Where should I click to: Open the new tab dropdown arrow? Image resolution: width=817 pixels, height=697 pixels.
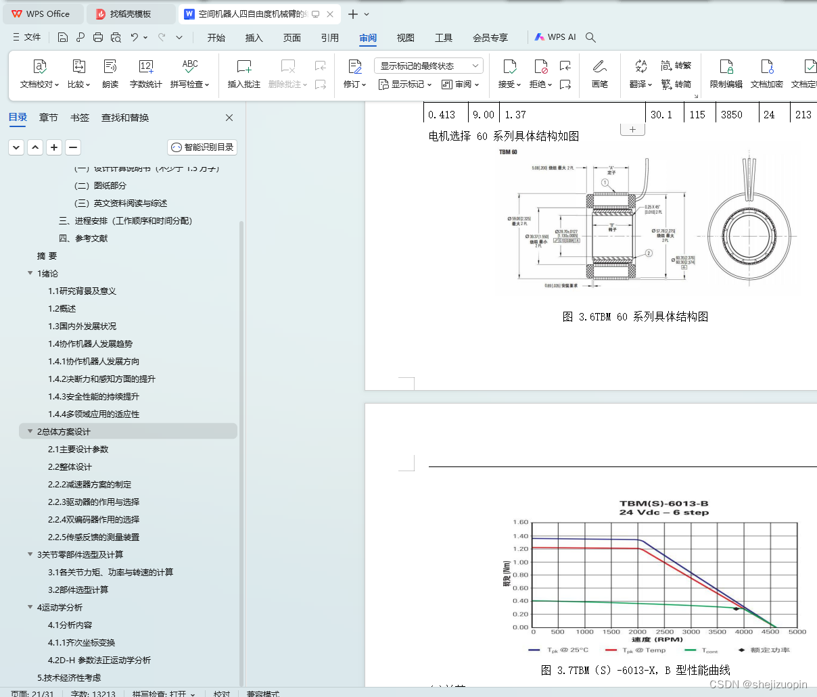367,14
